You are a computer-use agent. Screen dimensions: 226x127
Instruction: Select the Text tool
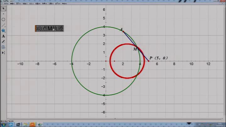click(3, 36)
